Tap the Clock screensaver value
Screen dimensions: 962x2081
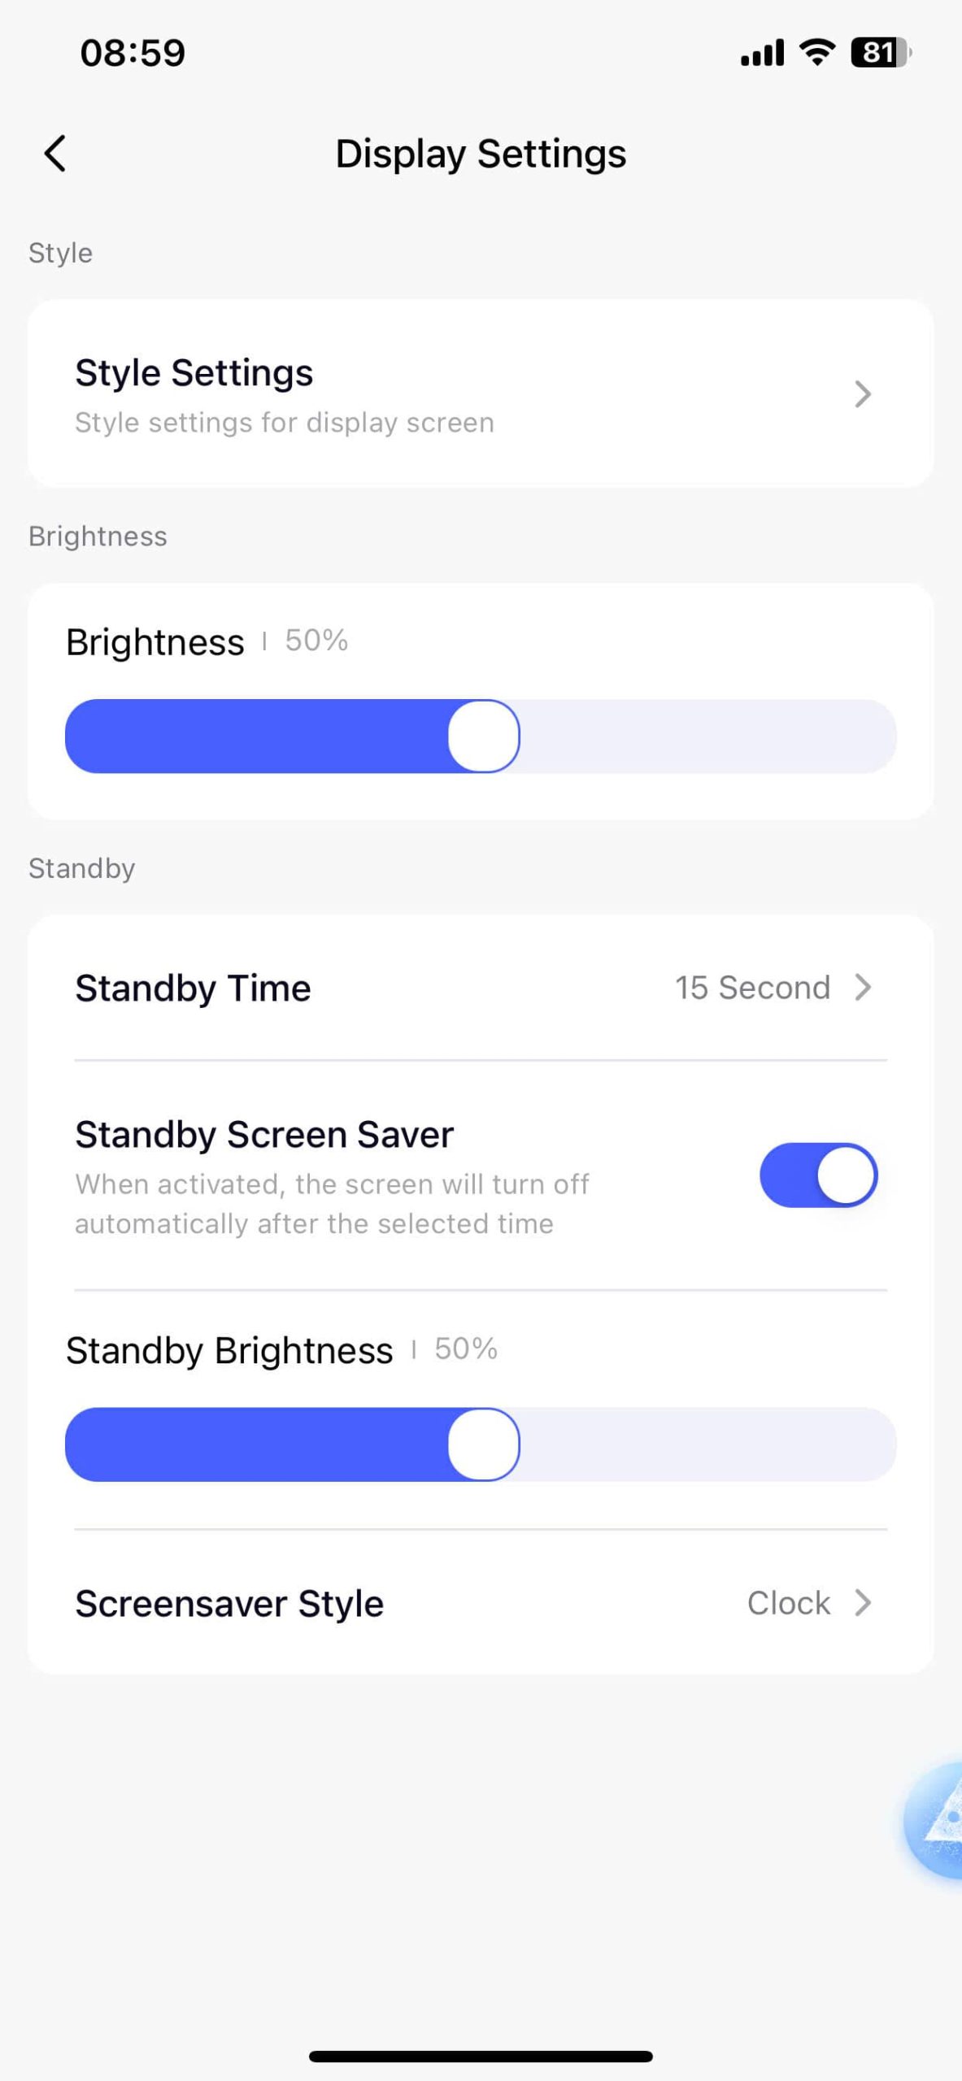[788, 1603]
